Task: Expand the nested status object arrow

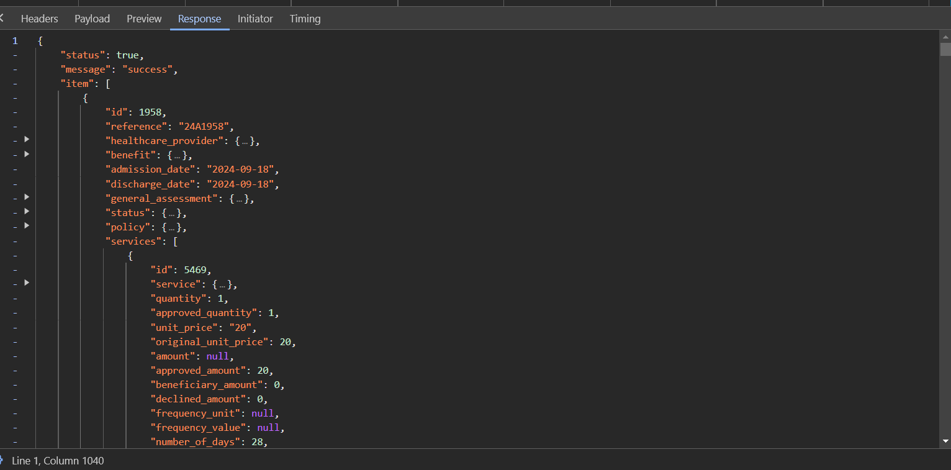Action: coord(27,211)
